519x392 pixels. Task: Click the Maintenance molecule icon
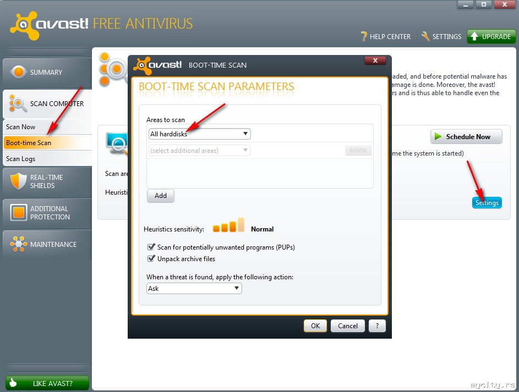point(19,244)
